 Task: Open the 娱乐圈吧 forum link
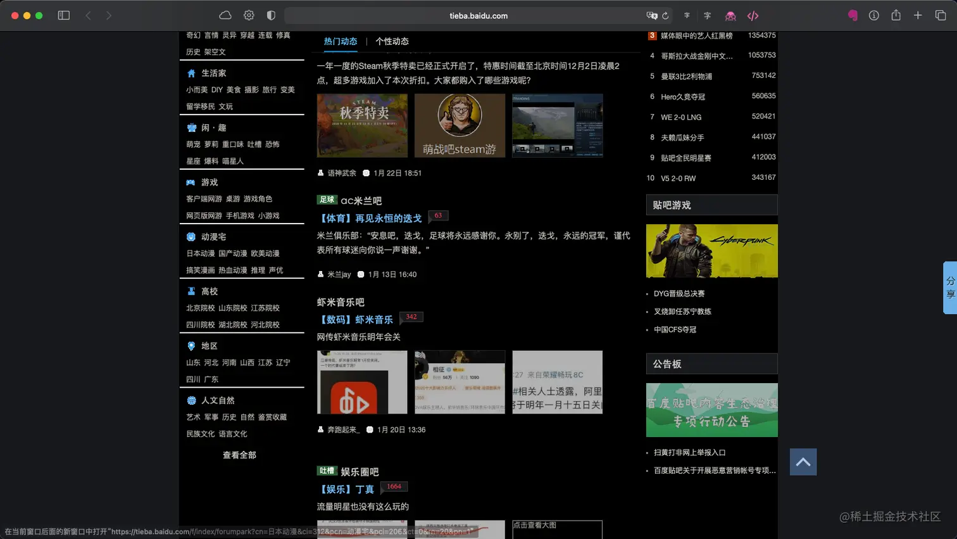[x=360, y=472]
